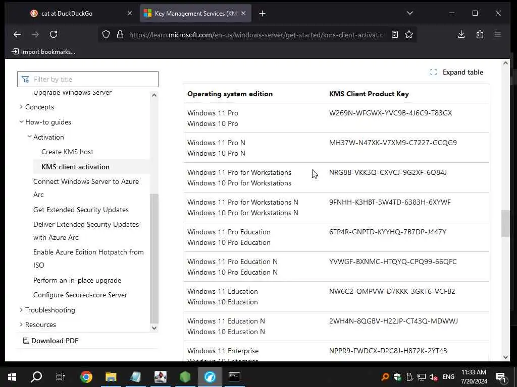Open taskbar Search magnifier
Screen dimensions: 517x387
click(36, 377)
